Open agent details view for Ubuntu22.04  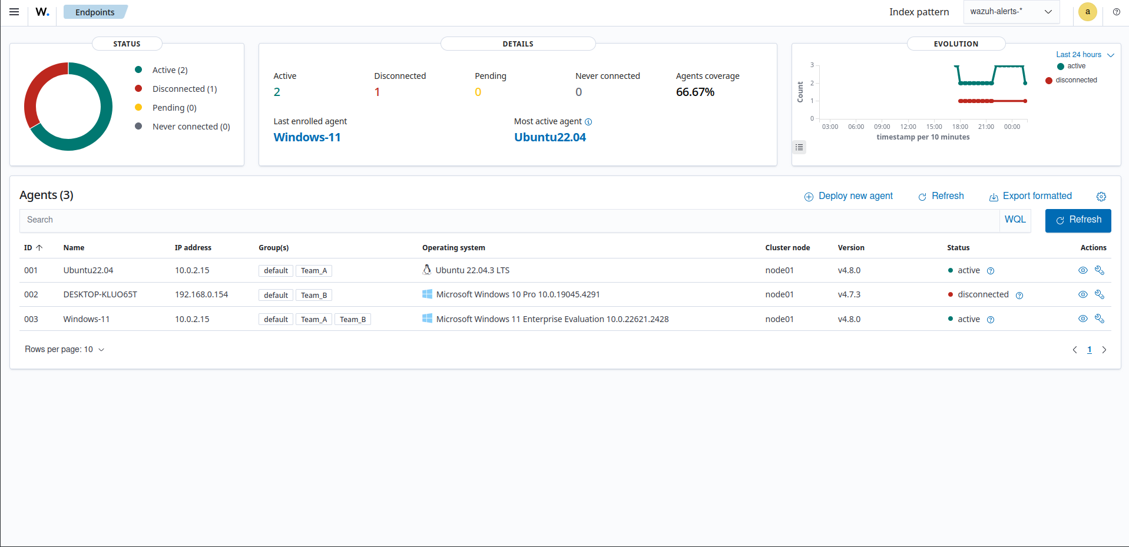1082,270
